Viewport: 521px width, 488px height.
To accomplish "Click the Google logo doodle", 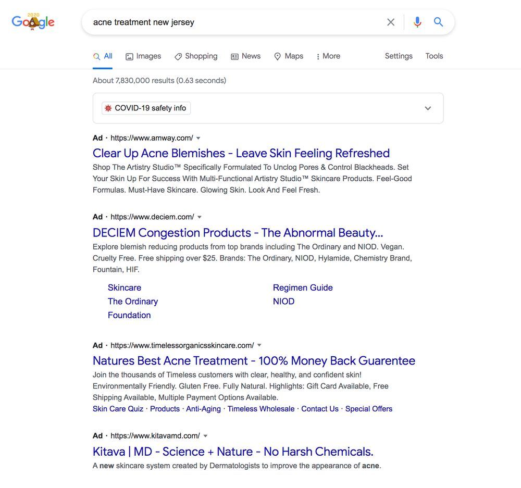I will 33,21.
